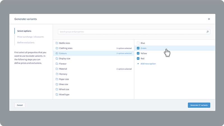
Task: Switch to Define exclusions step
Action: click(26, 43)
